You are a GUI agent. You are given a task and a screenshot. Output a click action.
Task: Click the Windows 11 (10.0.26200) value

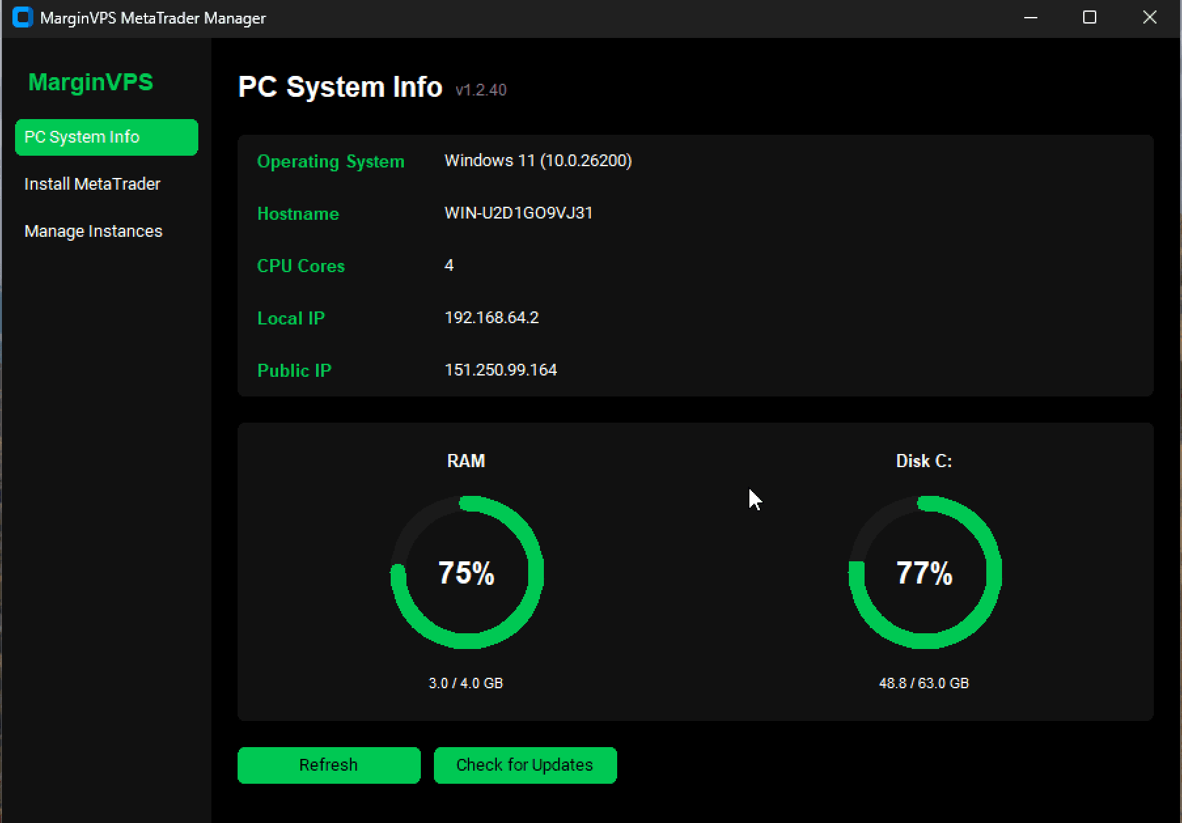tap(538, 161)
